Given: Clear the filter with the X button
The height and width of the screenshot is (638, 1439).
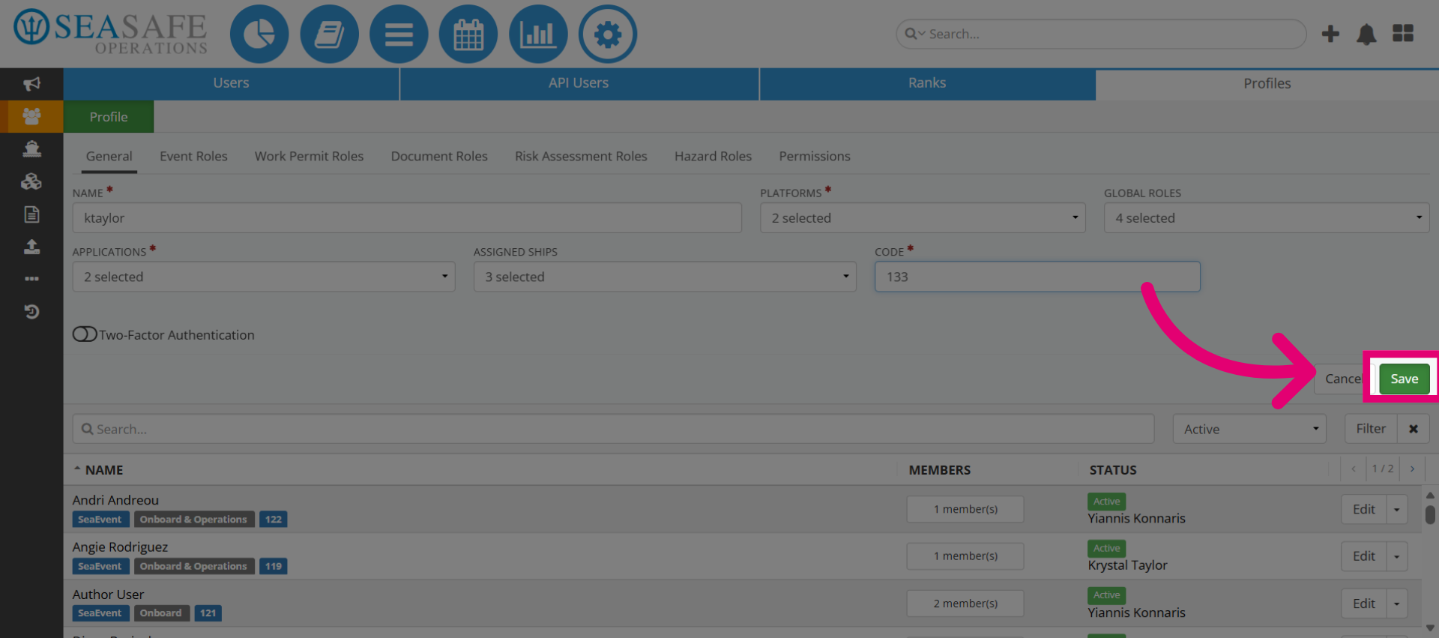Looking at the screenshot, I should point(1414,429).
